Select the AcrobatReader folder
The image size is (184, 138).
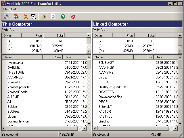[x=18, y=92]
